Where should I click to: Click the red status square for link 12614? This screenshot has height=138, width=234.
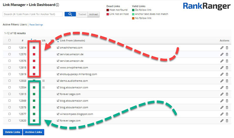34,47
